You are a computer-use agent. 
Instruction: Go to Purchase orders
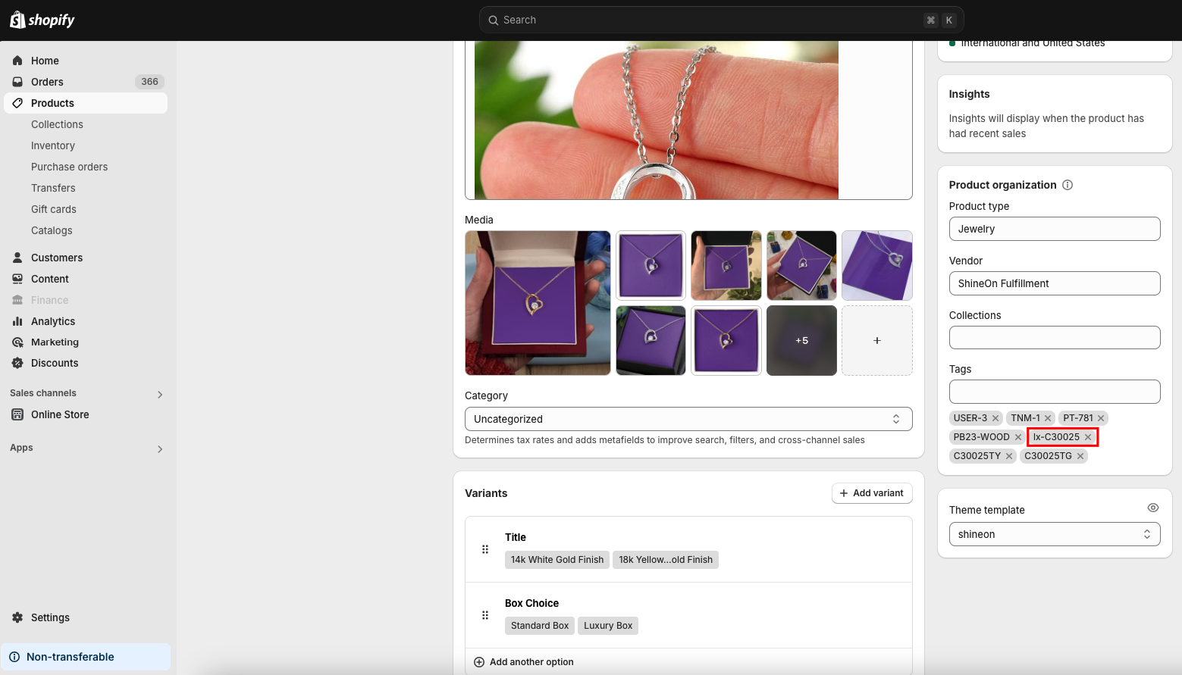coord(69,167)
